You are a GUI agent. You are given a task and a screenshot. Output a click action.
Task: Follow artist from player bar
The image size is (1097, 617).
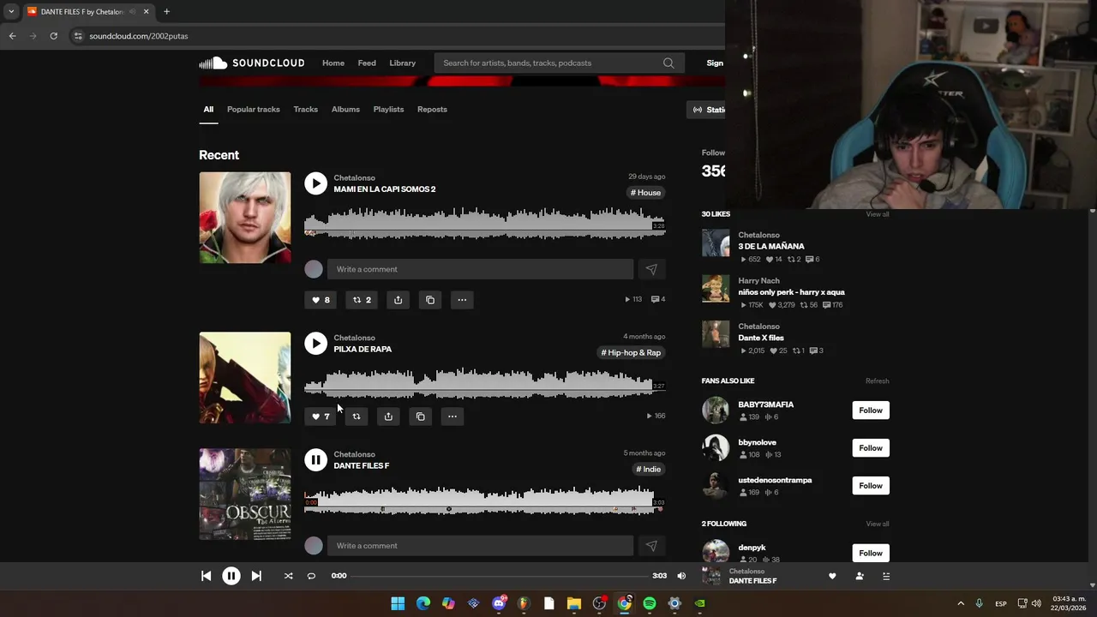(860, 577)
